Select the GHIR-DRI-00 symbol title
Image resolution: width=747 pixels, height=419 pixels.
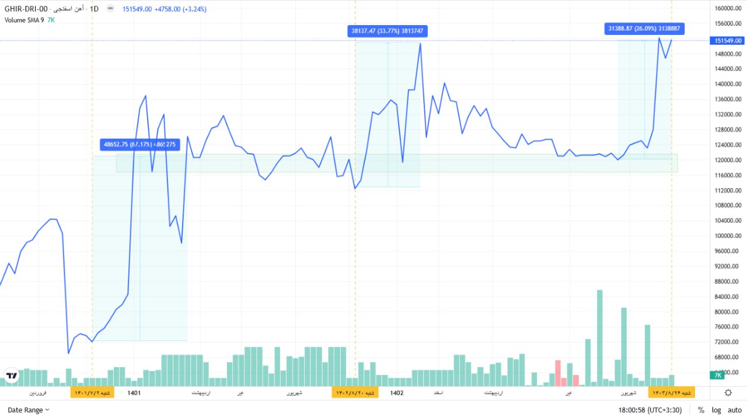click(x=26, y=9)
